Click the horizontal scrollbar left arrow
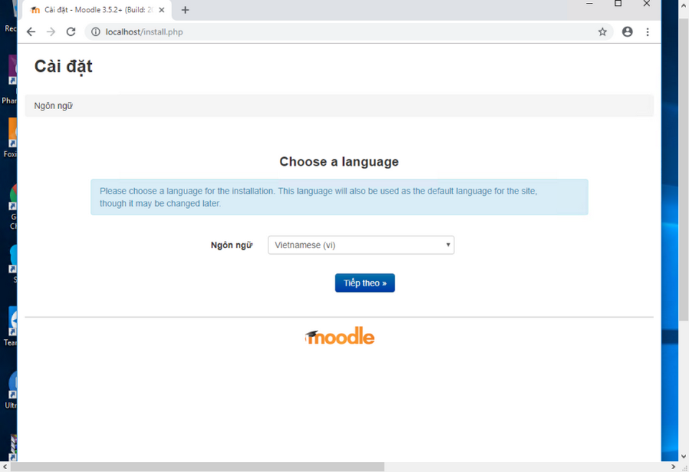Viewport: 689px width, 472px height. click(x=5, y=467)
